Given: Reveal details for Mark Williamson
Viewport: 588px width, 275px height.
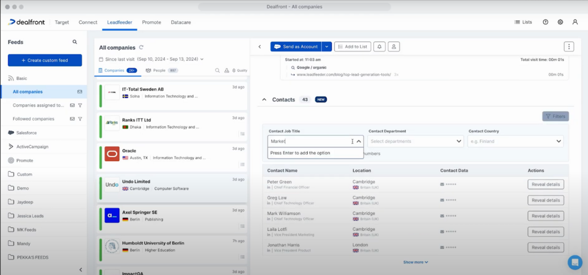Looking at the screenshot, I should [546, 216].
